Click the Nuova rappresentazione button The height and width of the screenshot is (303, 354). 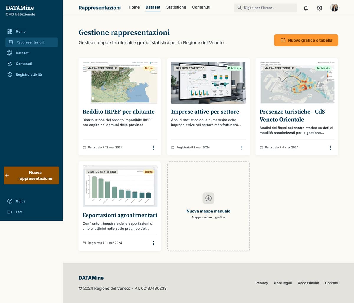31,175
